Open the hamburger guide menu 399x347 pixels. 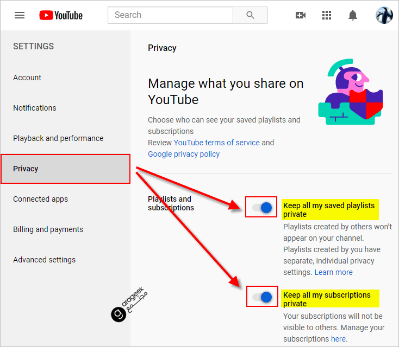point(20,15)
